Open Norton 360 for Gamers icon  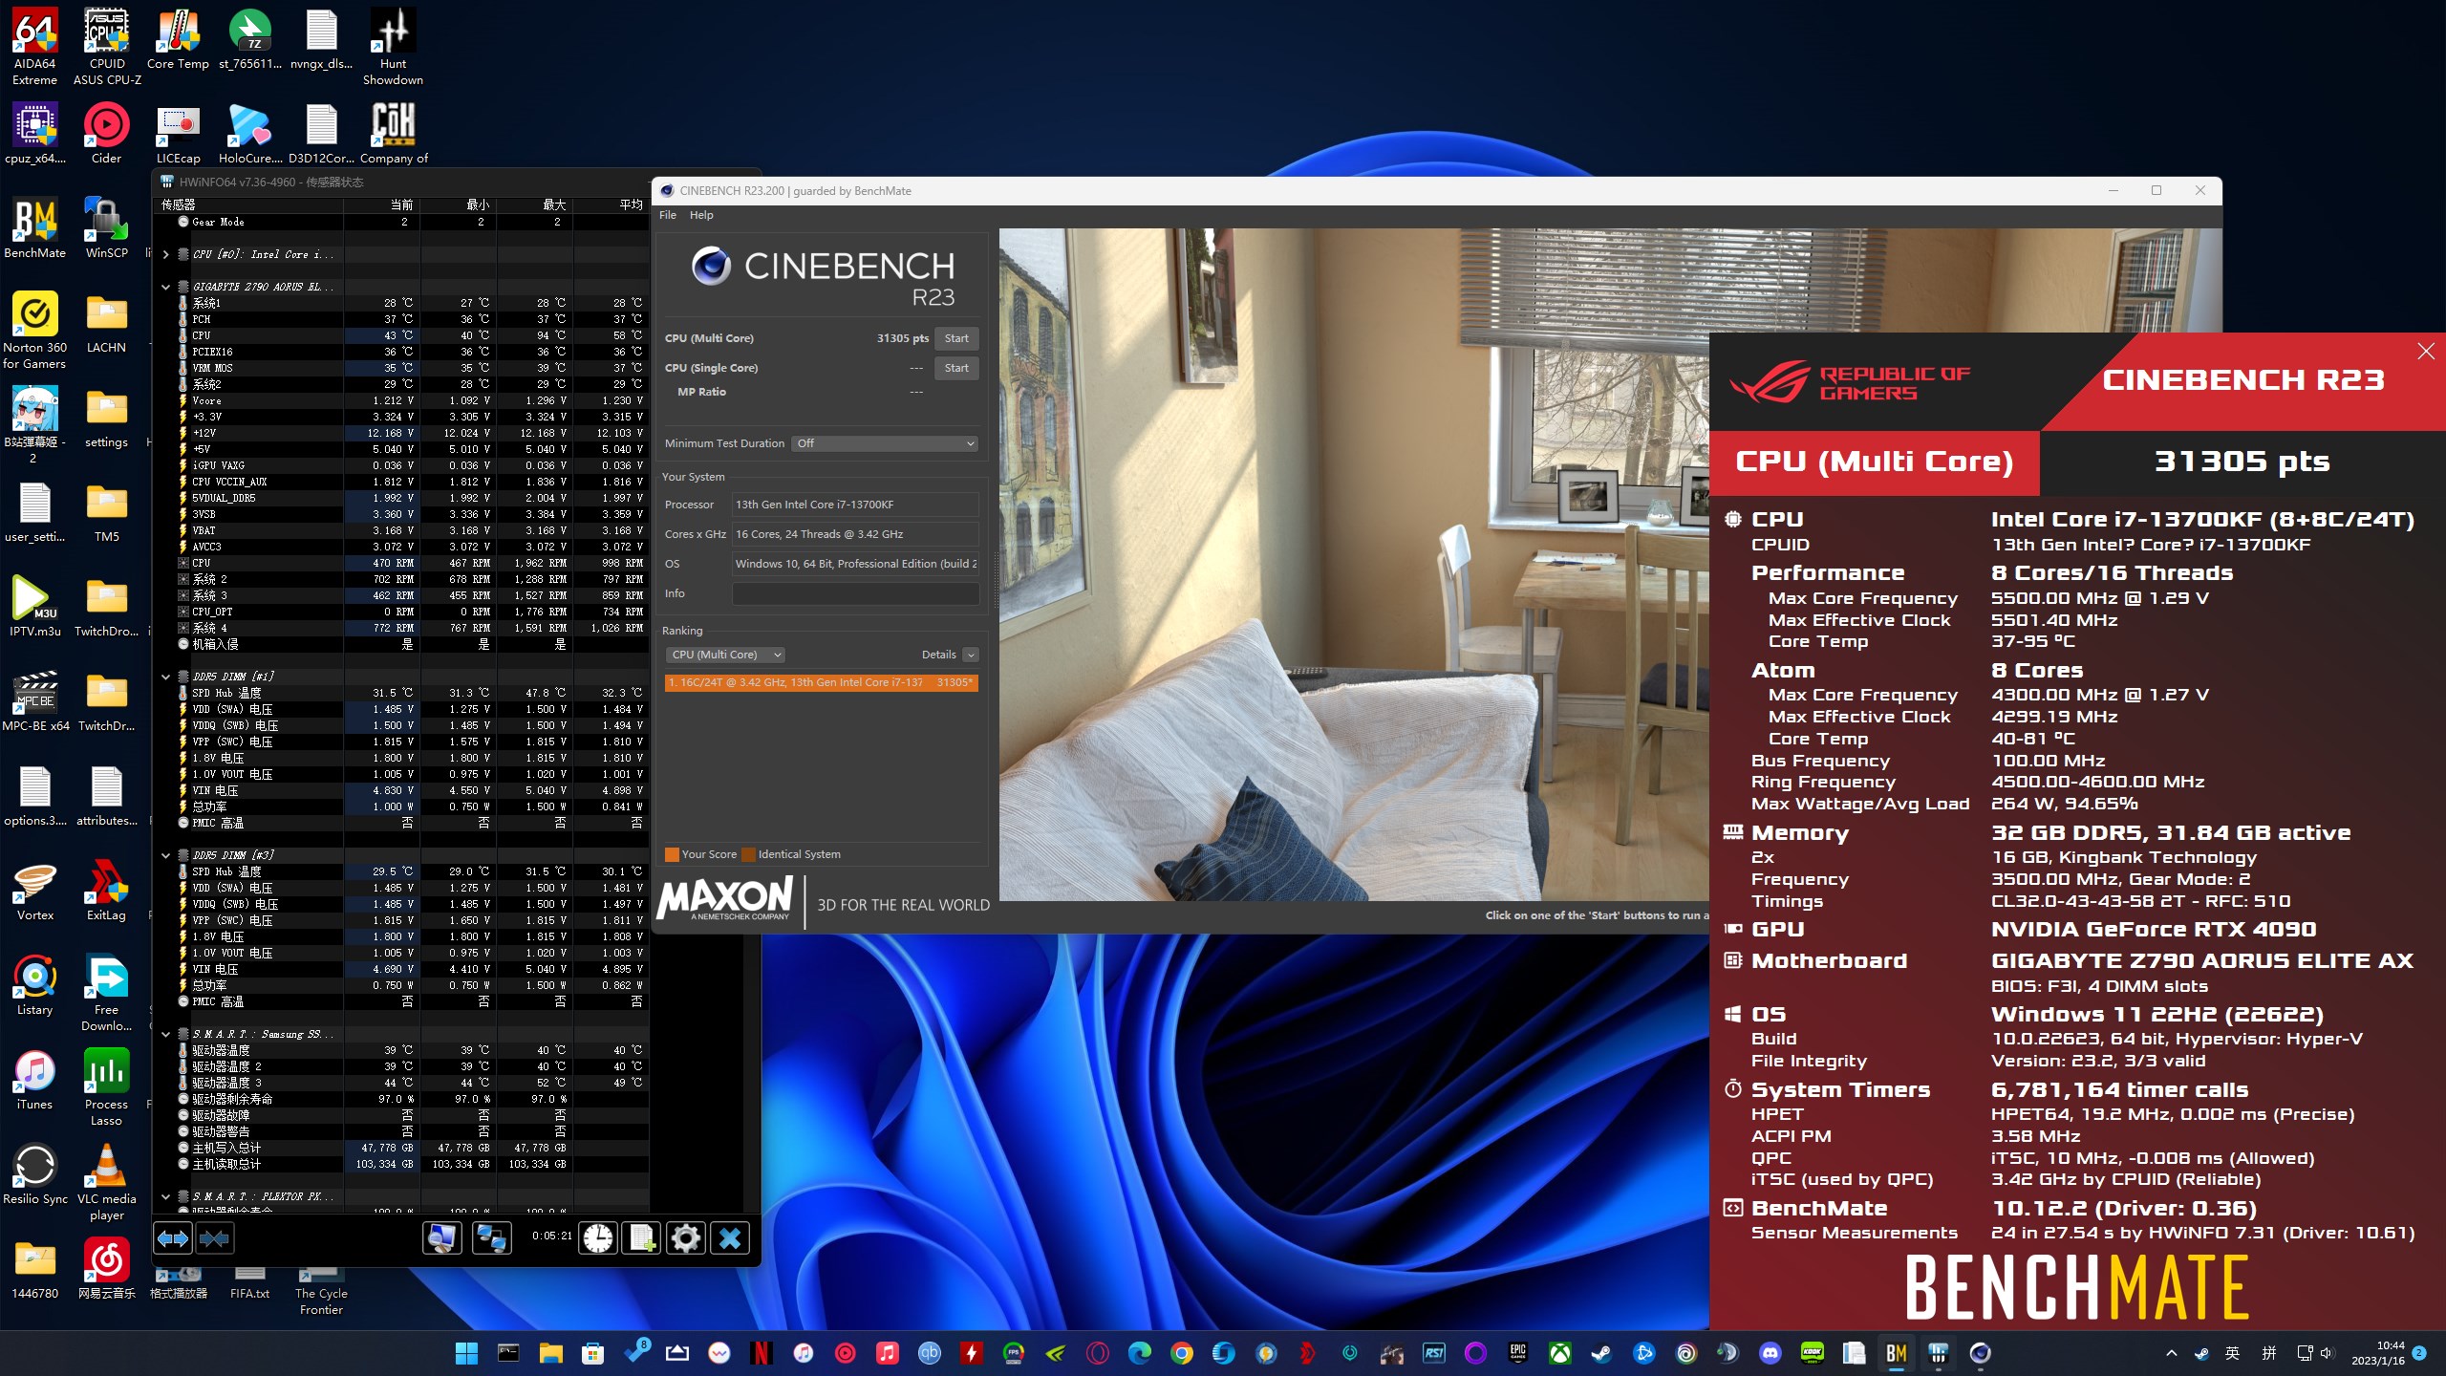coord(35,330)
